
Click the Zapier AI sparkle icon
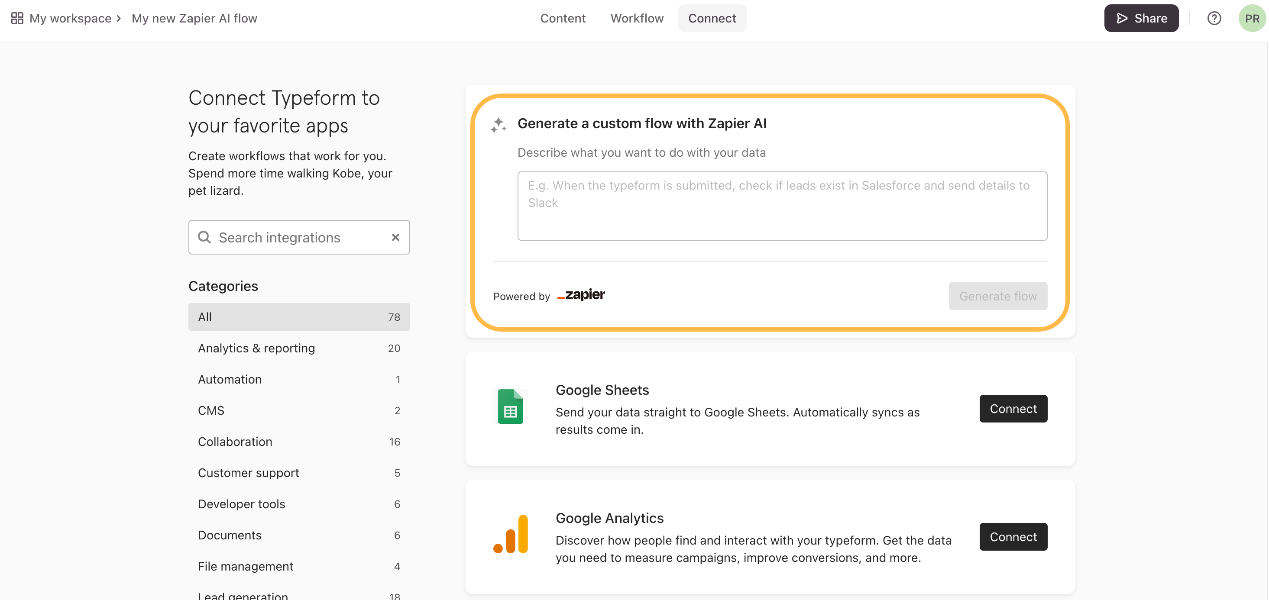pyautogui.click(x=498, y=125)
